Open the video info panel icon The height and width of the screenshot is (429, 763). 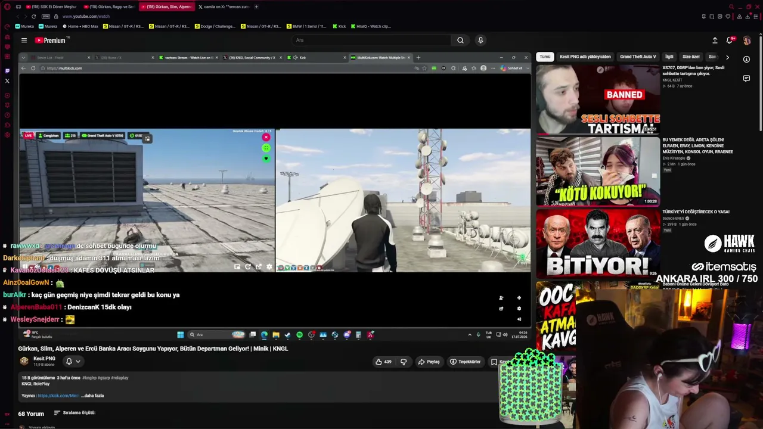coord(746,59)
